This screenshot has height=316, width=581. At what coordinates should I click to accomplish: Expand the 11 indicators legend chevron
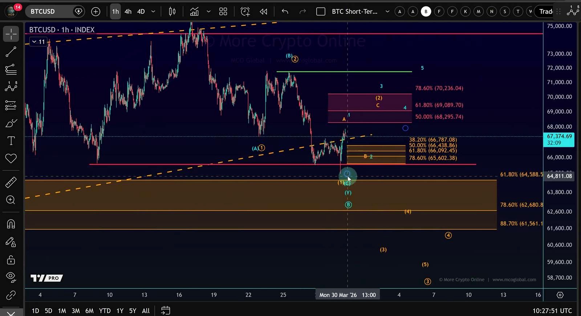38,42
